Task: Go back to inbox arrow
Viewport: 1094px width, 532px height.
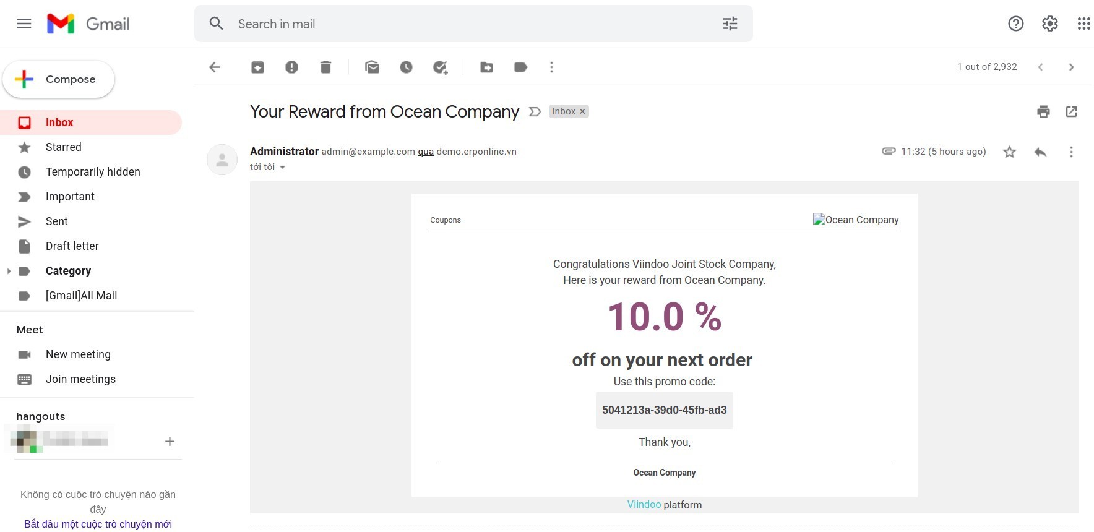Action: pos(215,67)
